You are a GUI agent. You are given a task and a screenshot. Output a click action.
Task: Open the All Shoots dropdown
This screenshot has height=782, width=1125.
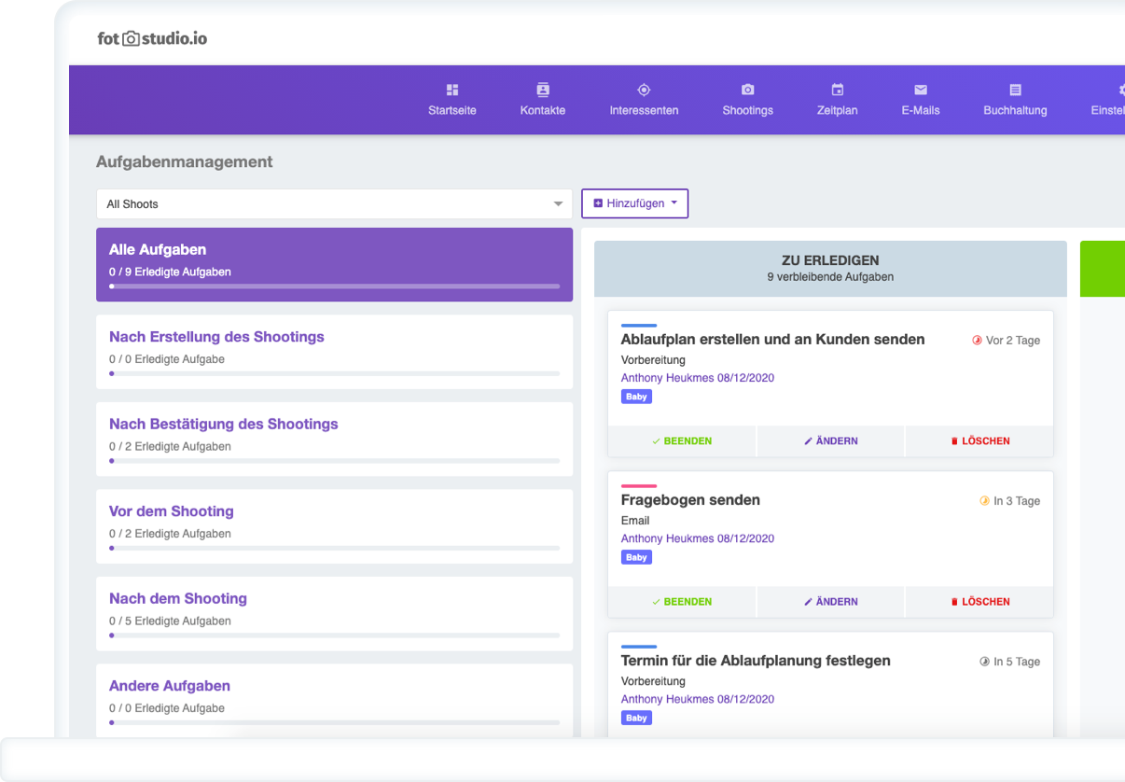tap(334, 204)
